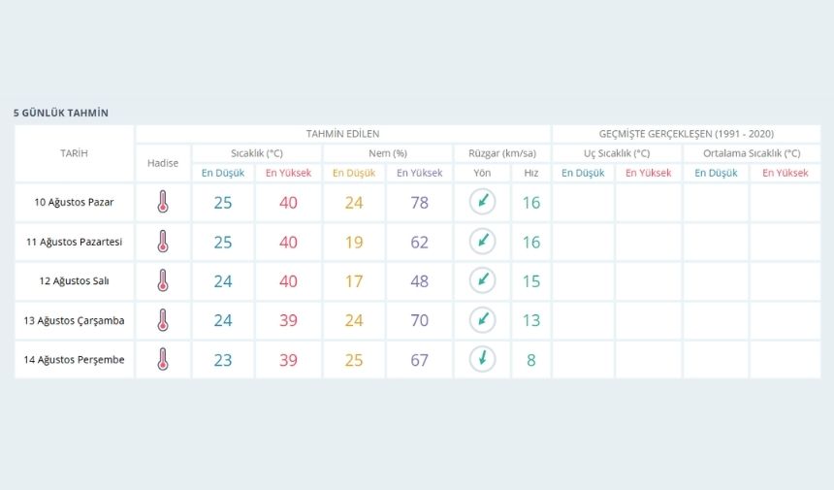Click the thermometer icon for 14 Ağustos Perşembe

click(x=163, y=360)
